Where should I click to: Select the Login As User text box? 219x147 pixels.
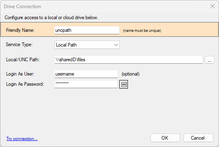pyautogui.click(x=86, y=74)
